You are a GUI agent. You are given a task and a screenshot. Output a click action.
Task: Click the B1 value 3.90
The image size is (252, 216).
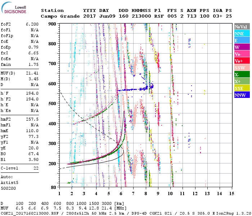(x=33, y=159)
